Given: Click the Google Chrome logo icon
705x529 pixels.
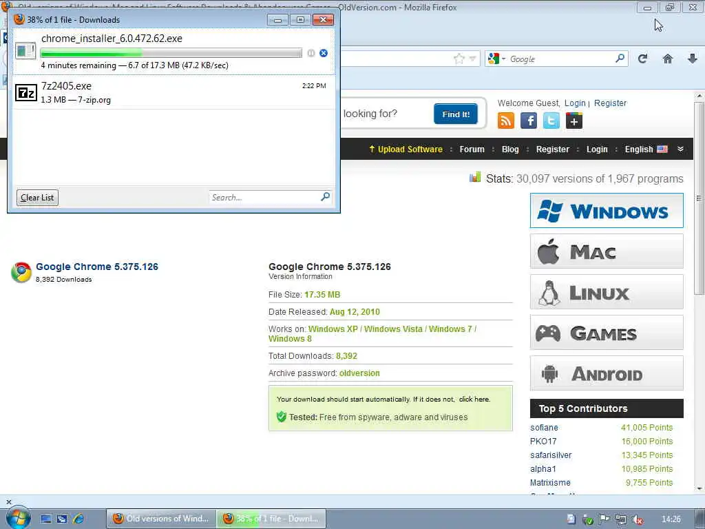Looking at the screenshot, I should (x=21, y=272).
